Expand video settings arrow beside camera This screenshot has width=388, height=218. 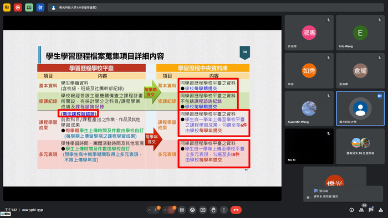click(x=165, y=210)
